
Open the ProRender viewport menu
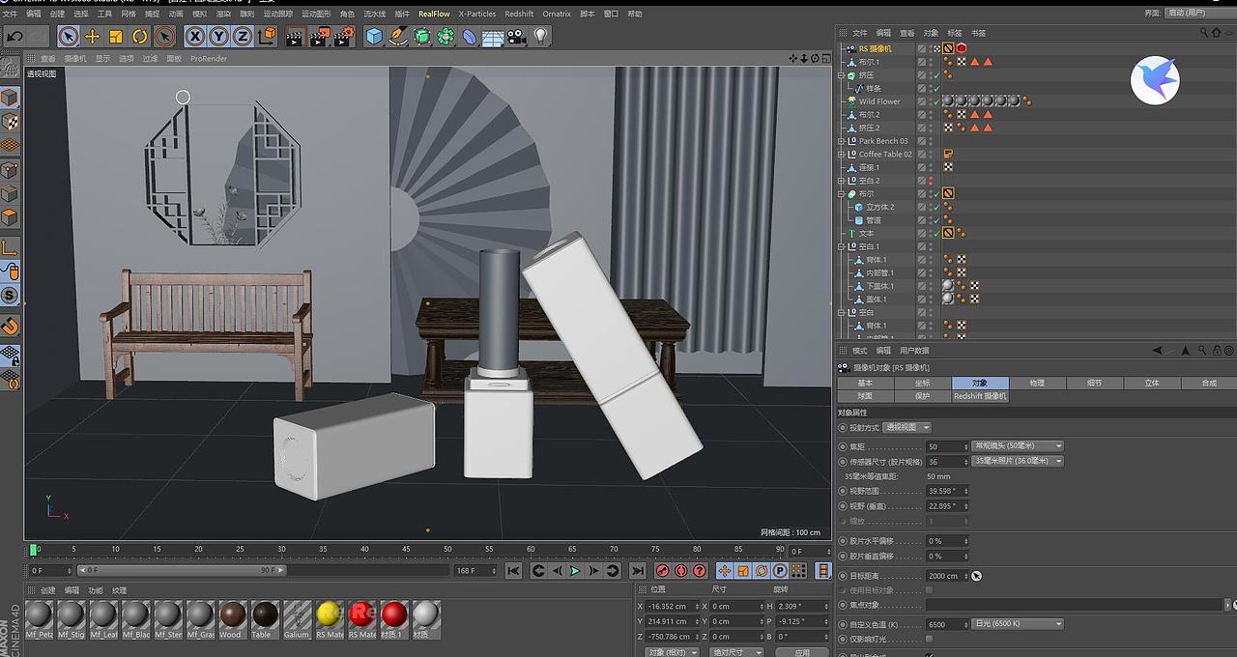tap(209, 59)
